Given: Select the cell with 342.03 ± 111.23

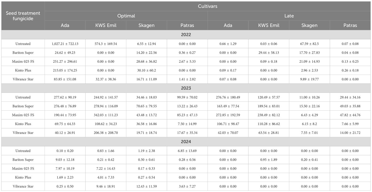Looking at the screenshot, I should pos(106,115).
